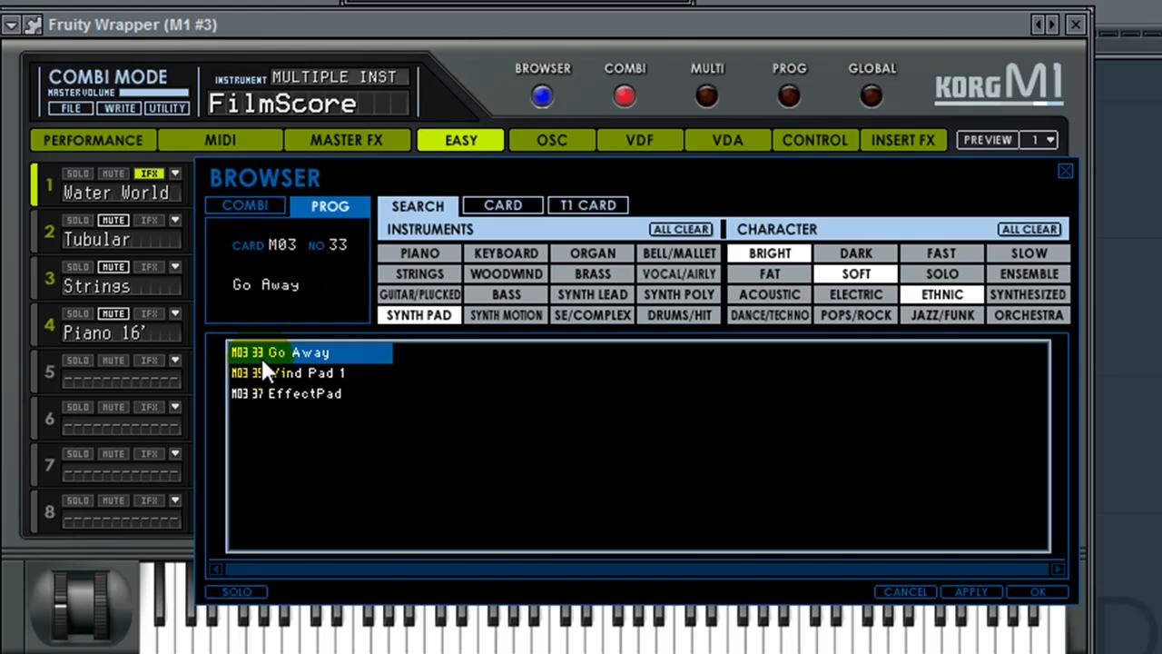Switch to the VDA tab
The image size is (1162, 654).
pyautogui.click(x=728, y=140)
